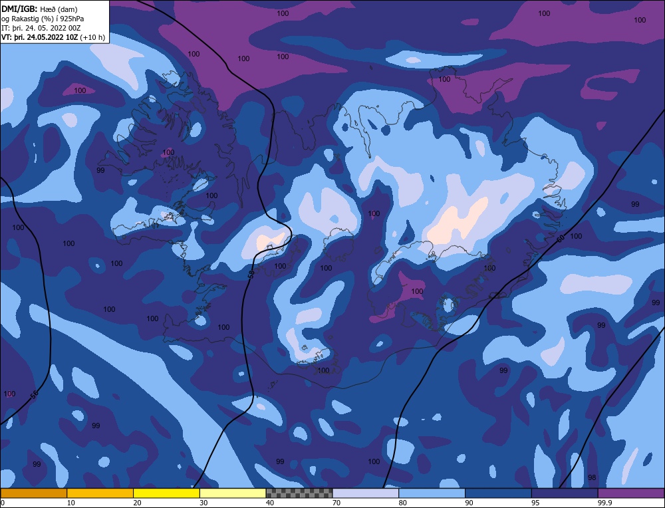
Task: Click the 'og Rakastig (%) í 925hPa' line
Action: tap(43, 19)
